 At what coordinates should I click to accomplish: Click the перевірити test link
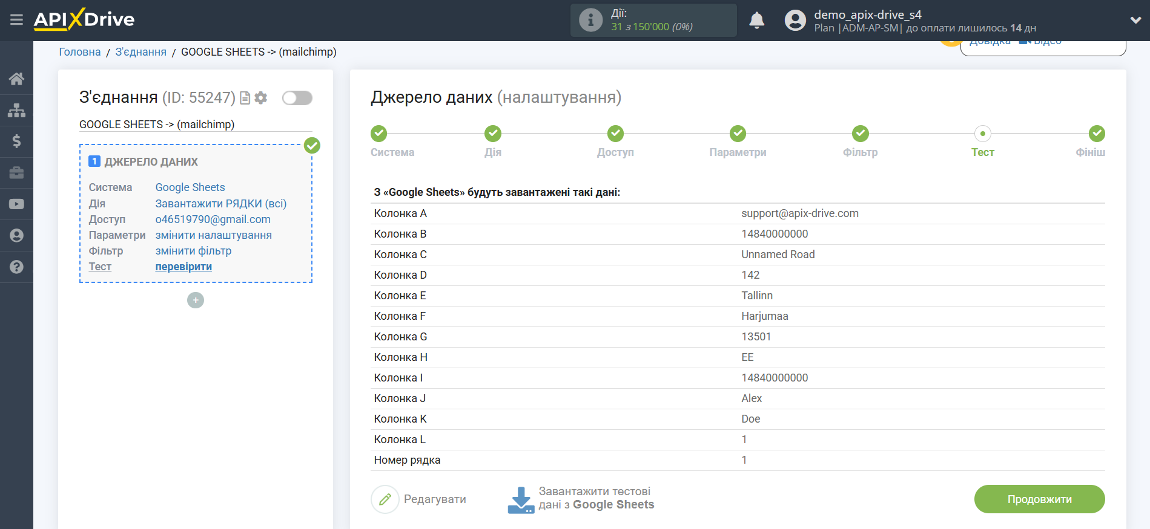point(183,267)
